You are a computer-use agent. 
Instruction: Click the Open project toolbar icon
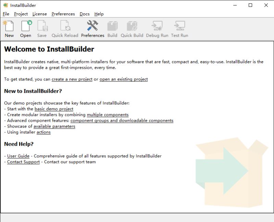(26, 26)
